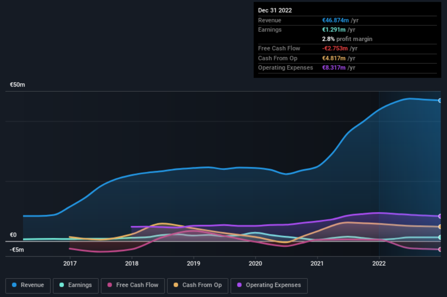Click the purple Operating Expenses endpoint marker
Viewport: 447px width, 297px height.
click(440, 216)
